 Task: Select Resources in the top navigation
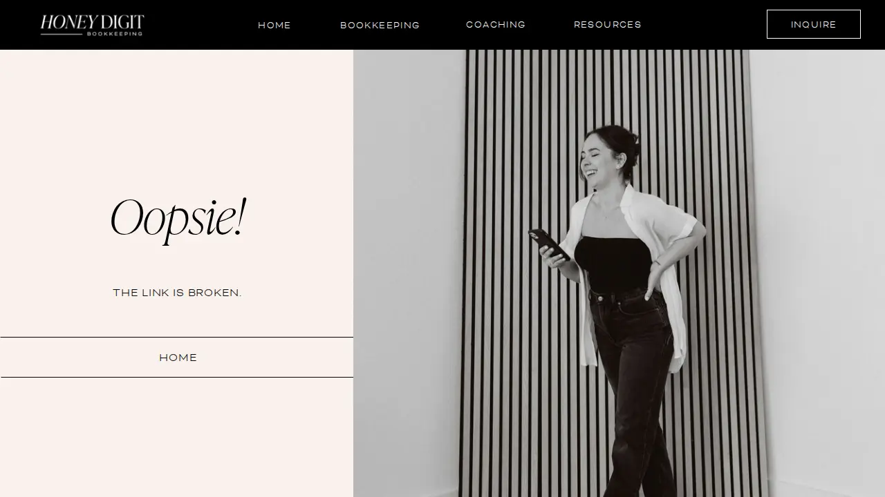coord(608,24)
